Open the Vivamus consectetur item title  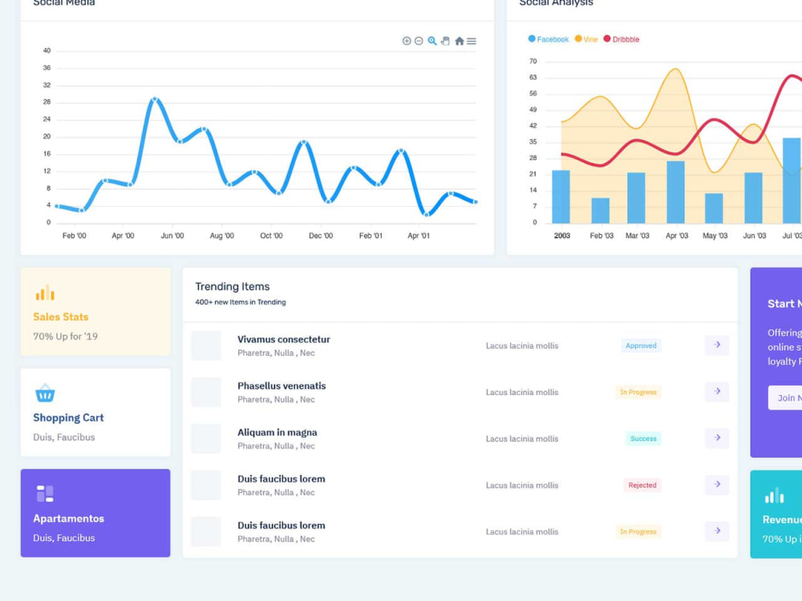pyautogui.click(x=283, y=339)
